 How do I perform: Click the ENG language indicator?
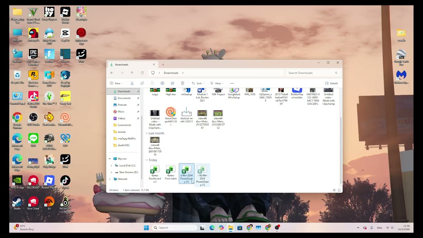click(379, 228)
